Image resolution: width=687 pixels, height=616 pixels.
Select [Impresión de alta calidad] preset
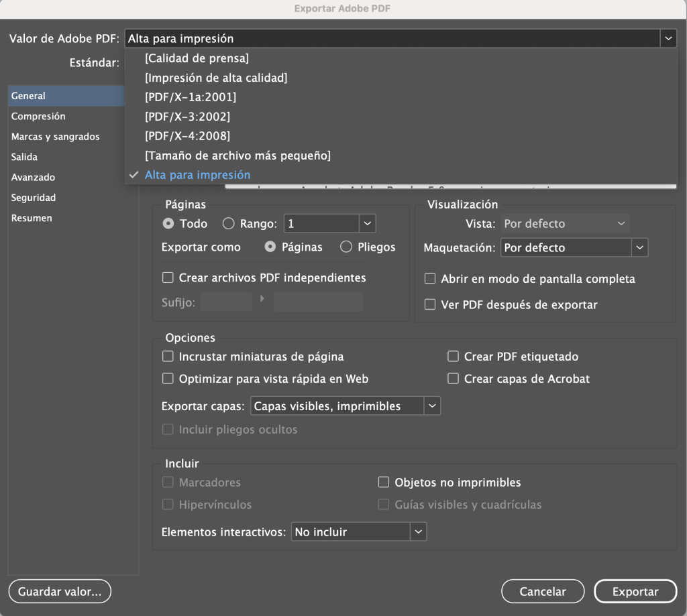tap(216, 78)
